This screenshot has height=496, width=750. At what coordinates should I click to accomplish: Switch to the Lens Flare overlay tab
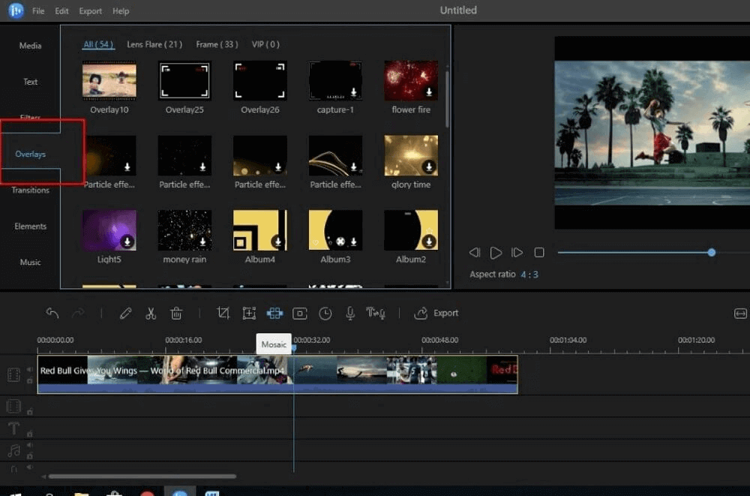coord(154,44)
